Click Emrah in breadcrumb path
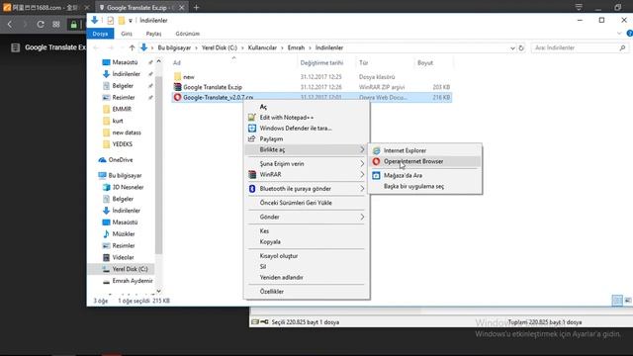633x356 pixels. [x=296, y=48]
